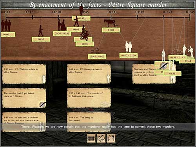The height and width of the screenshot is (147, 196).
Task: Click the 01:00 label under the horse
Action: pyautogui.click(x=111, y=30)
